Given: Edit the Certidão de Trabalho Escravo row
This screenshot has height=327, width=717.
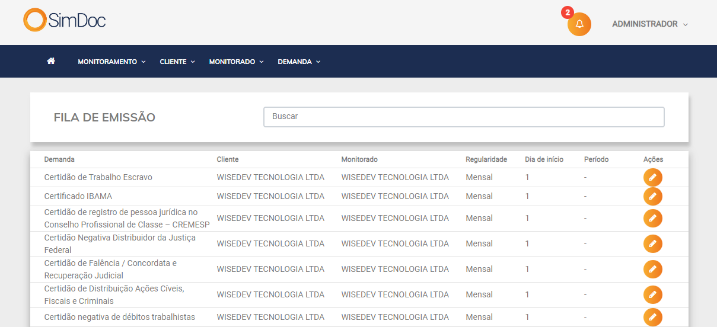Looking at the screenshot, I should [x=652, y=178].
